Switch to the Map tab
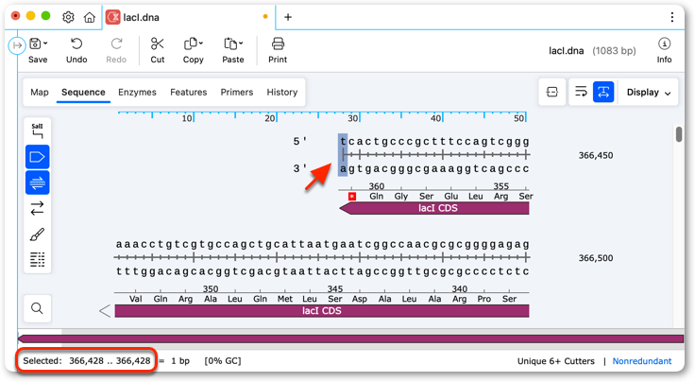This screenshot has width=695, height=382. [40, 93]
